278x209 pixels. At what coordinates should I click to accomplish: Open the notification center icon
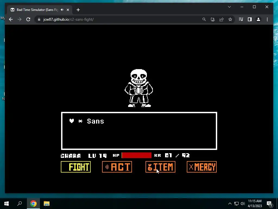[270, 204]
